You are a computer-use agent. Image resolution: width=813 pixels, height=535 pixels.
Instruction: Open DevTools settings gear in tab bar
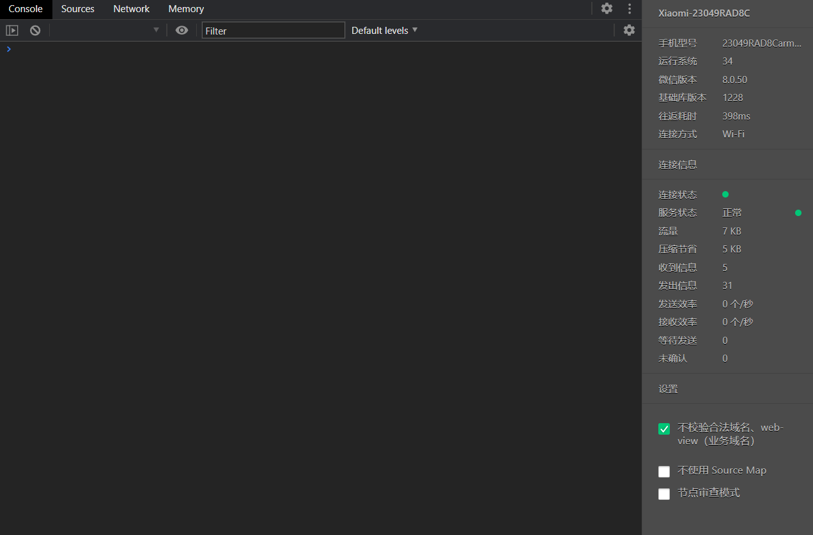(x=607, y=8)
